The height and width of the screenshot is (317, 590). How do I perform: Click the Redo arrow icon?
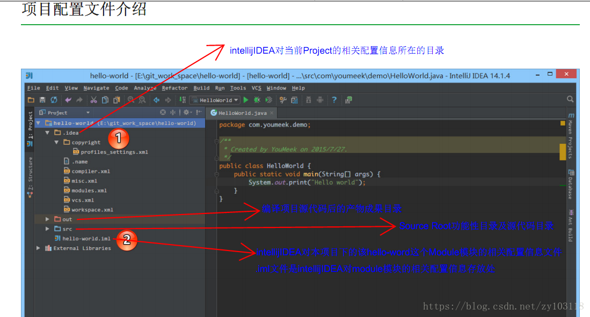pos(79,100)
